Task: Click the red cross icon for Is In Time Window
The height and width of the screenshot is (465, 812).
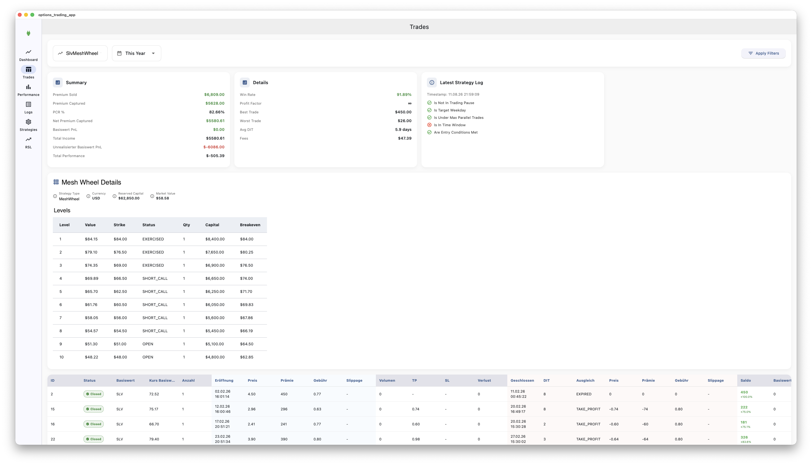Action: [x=429, y=125]
